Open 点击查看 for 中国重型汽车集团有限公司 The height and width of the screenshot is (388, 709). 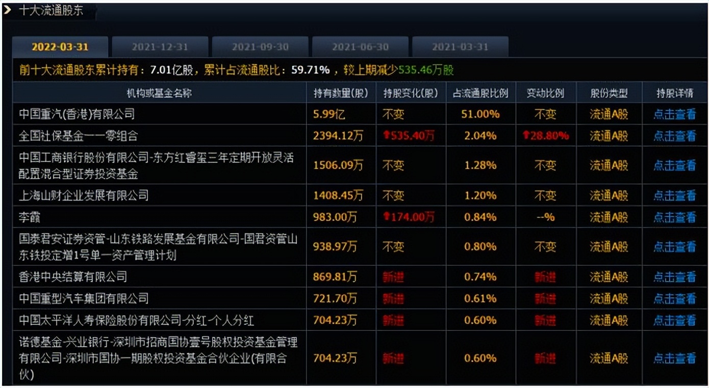click(674, 298)
